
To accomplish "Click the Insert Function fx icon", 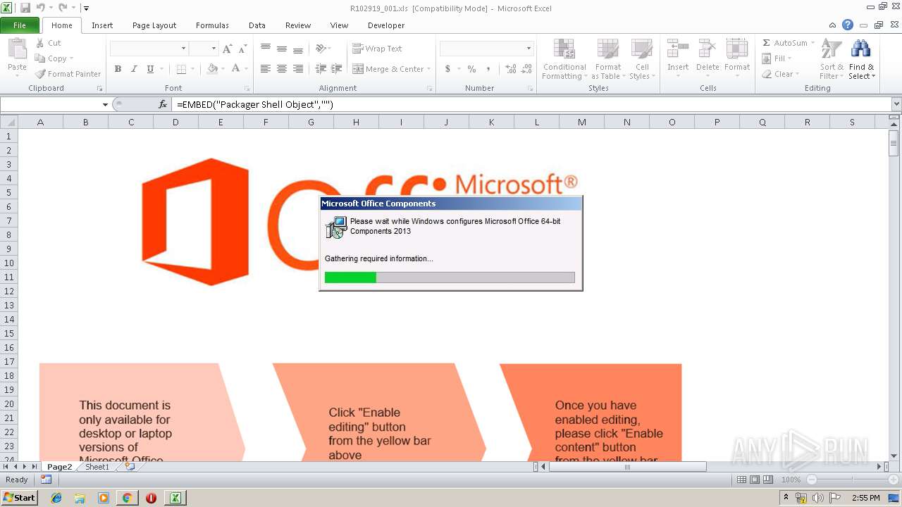I will (163, 104).
